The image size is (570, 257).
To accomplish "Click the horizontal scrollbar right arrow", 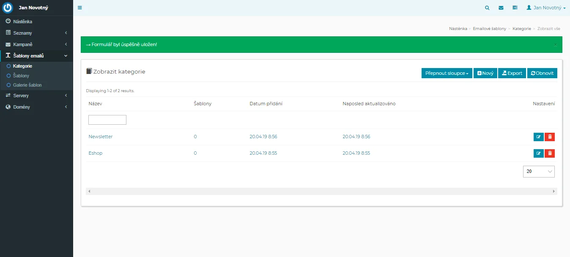I will (554, 191).
